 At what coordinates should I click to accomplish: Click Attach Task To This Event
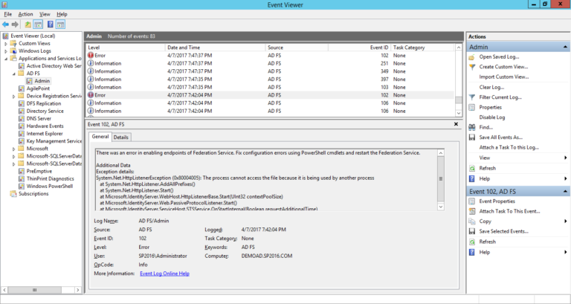[509, 211]
